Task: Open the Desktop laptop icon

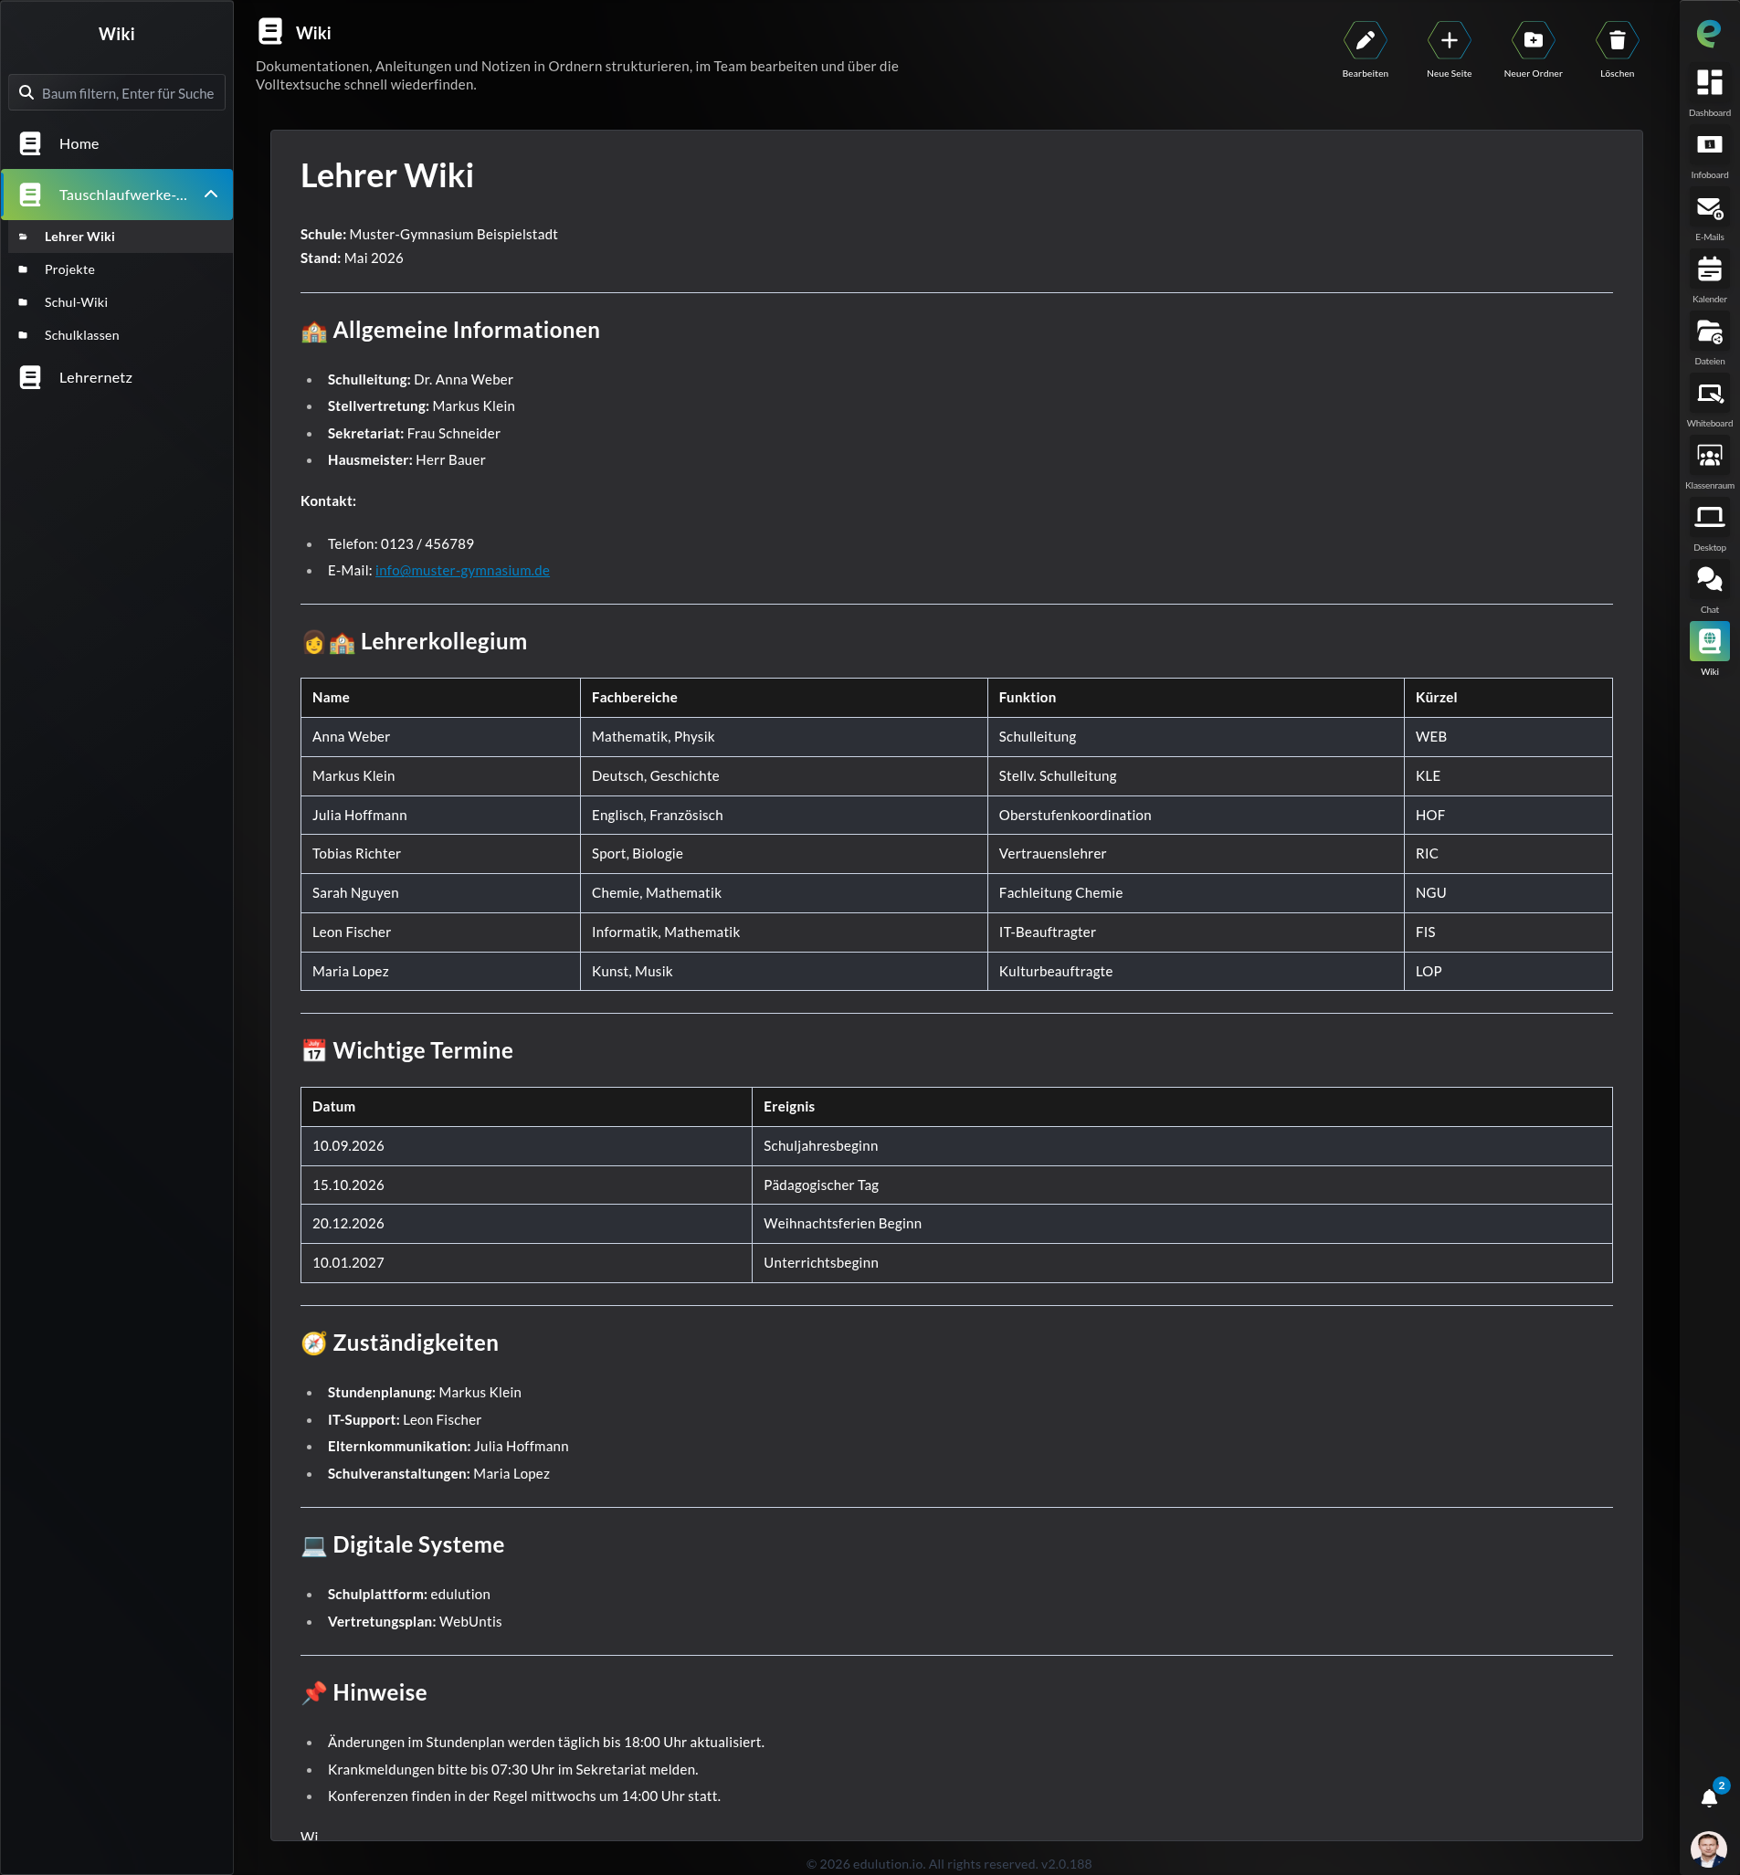Action: [x=1709, y=518]
